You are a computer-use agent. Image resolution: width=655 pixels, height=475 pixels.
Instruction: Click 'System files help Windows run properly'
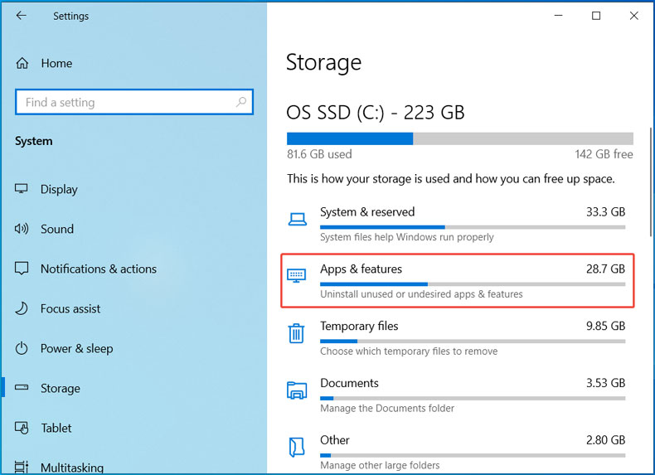[x=407, y=237]
